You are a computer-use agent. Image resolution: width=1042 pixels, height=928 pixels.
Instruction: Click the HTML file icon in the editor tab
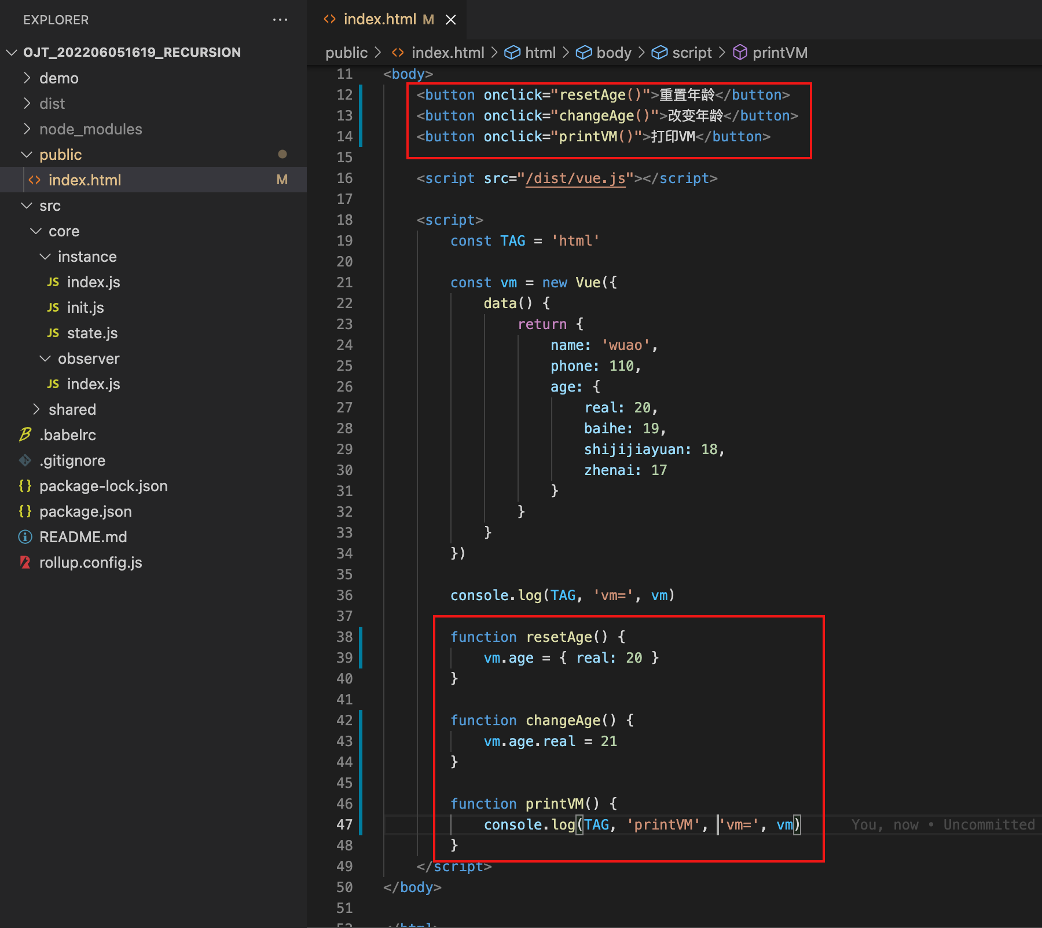pyautogui.click(x=329, y=19)
